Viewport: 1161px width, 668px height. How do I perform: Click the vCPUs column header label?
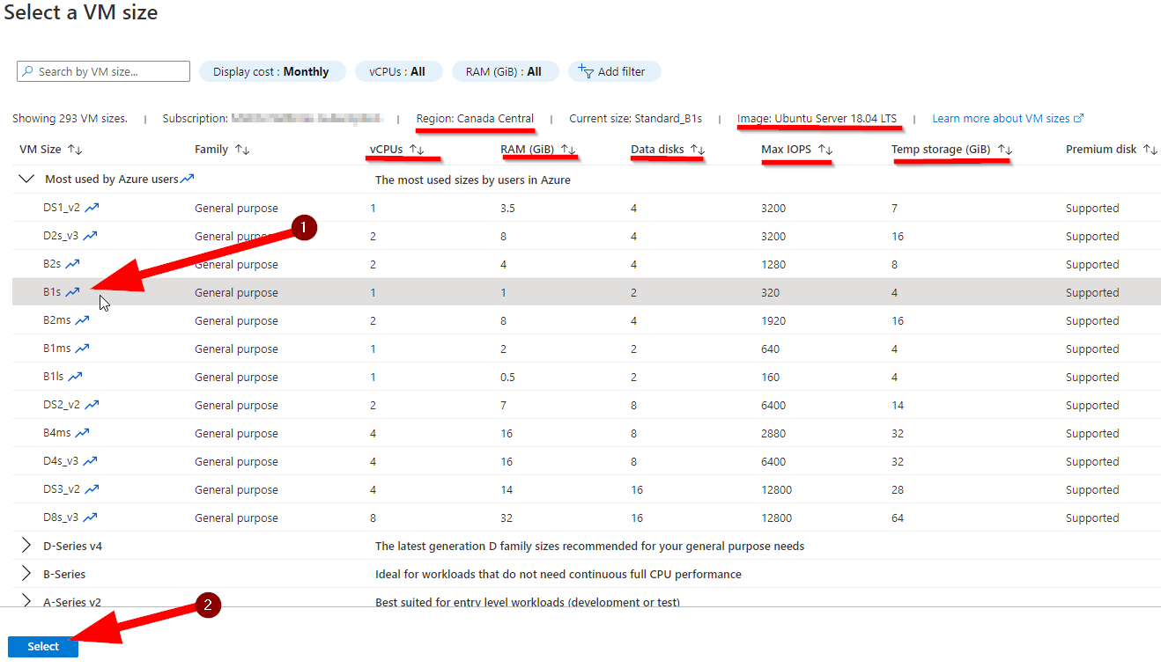387,149
